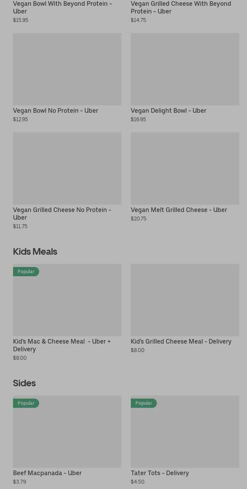
Task: Open Vegan Bowl With Beyond Protein title
Action: [x=63, y=7]
